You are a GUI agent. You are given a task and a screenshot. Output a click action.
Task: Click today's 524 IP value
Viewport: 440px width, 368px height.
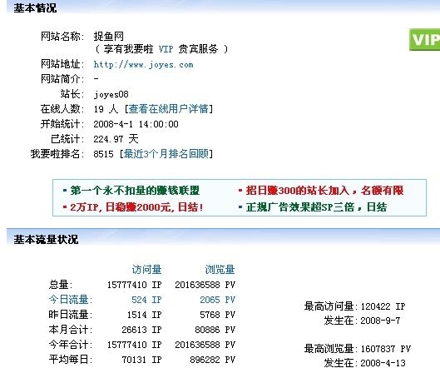146,300
